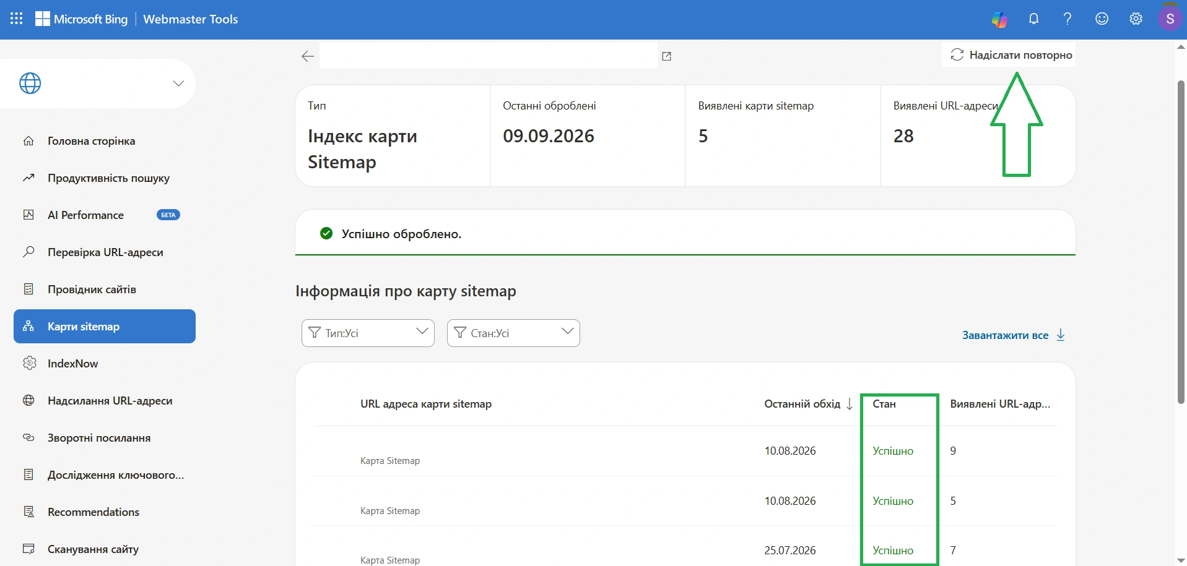Open sitemap URL in new tab icon
1187x566 pixels.
666,56
